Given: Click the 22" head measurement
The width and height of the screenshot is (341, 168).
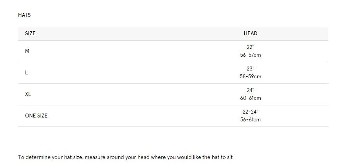Looking at the screenshot, I should (x=250, y=47).
